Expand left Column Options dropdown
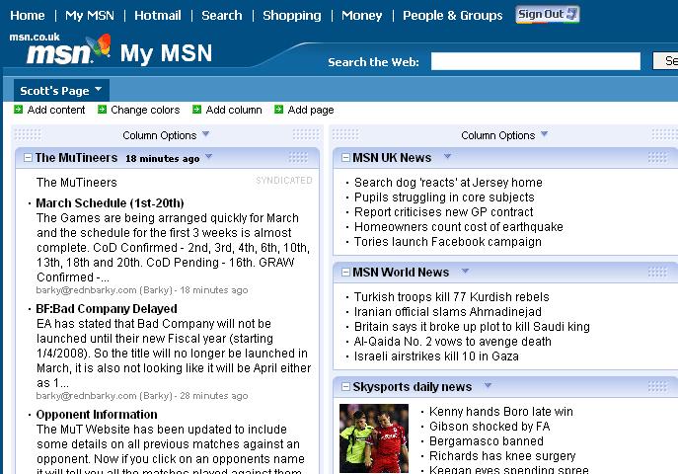This screenshot has width=678, height=474. [206, 135]
